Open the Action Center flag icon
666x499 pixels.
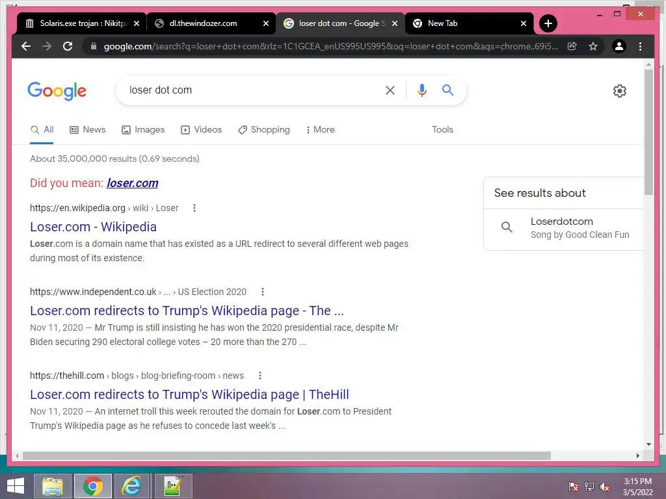(574, 487)
